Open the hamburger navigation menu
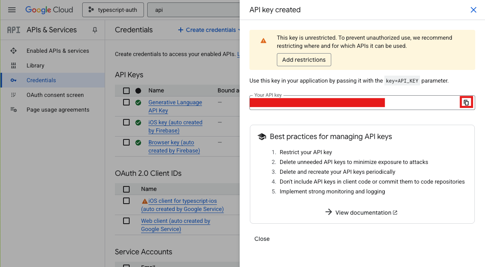This screenshot has width=485, height=267. tap(12, 10)
